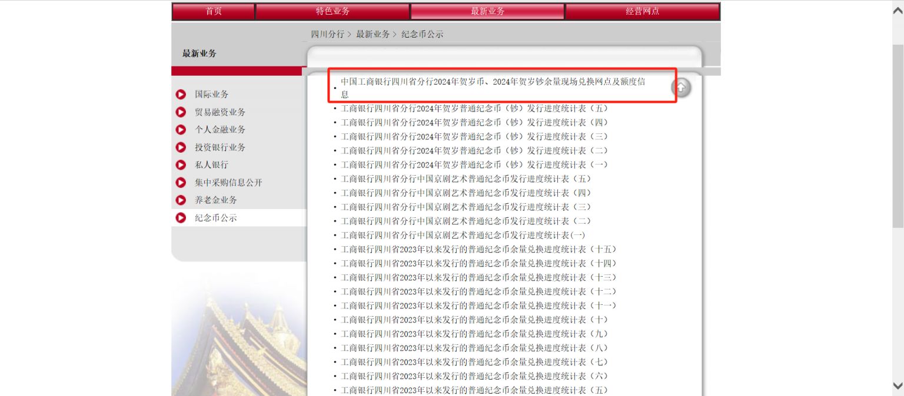
Task: Open 2023年以来普通纪念币余量兑换进度统计表（十四）
Action: [x=479, y=263]
